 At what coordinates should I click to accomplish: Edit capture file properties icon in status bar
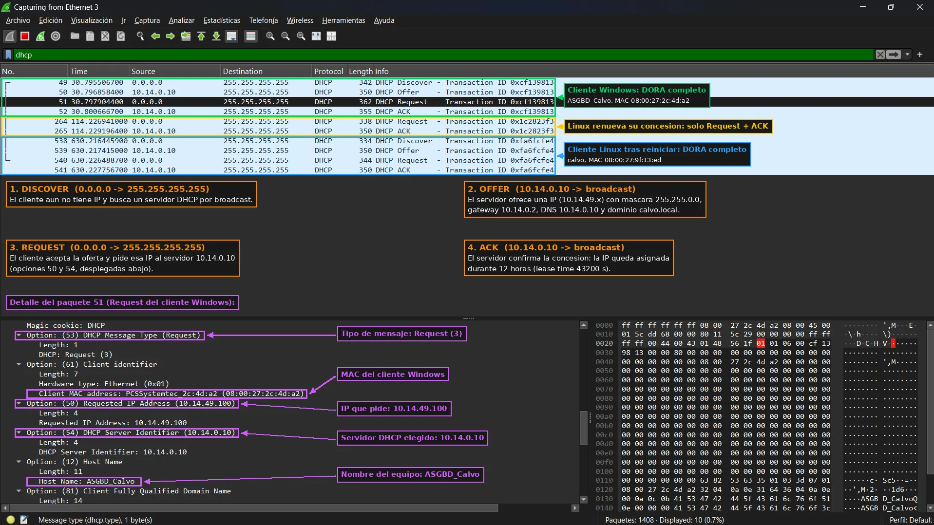click(x=24, y=520)
